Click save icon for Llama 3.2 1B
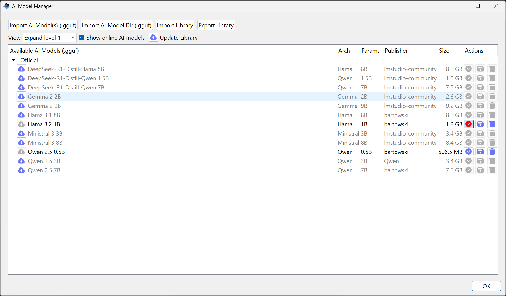The width and height of the screenshot is (506, 296). pos(480,124)
